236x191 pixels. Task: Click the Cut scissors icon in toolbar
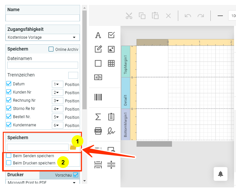(129, 16)
